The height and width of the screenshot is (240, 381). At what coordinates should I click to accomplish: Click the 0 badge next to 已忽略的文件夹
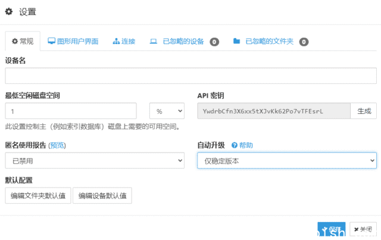pos(304,42)
